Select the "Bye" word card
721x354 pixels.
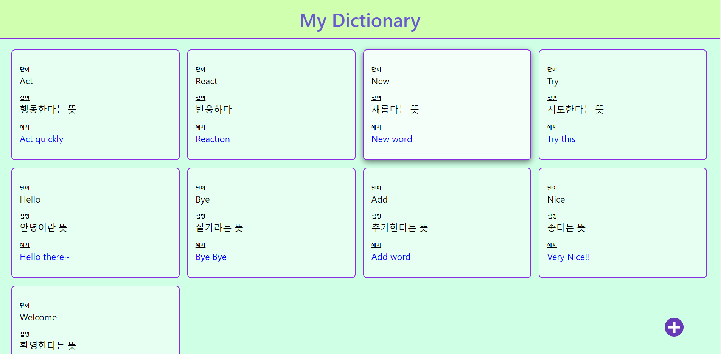pos(271,223)
